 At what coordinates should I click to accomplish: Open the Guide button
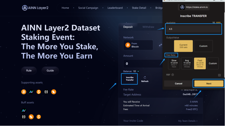[x=50, y=70]
